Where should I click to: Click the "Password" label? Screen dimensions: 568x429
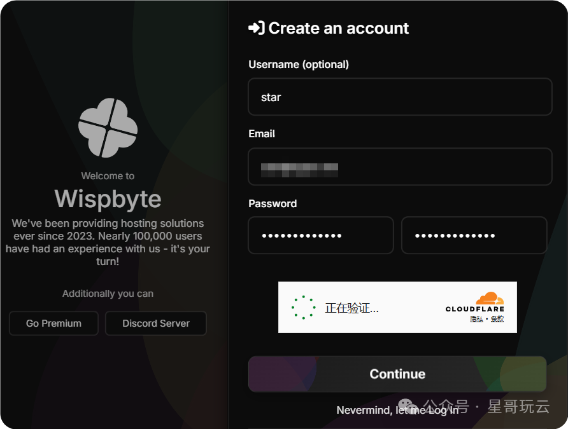click(x=273, y=203)
